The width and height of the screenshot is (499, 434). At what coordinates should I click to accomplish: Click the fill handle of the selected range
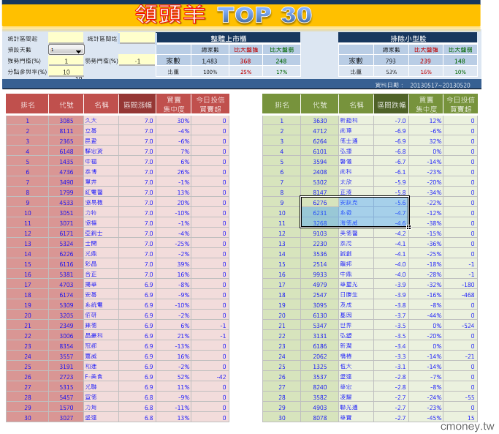(408, 227)
